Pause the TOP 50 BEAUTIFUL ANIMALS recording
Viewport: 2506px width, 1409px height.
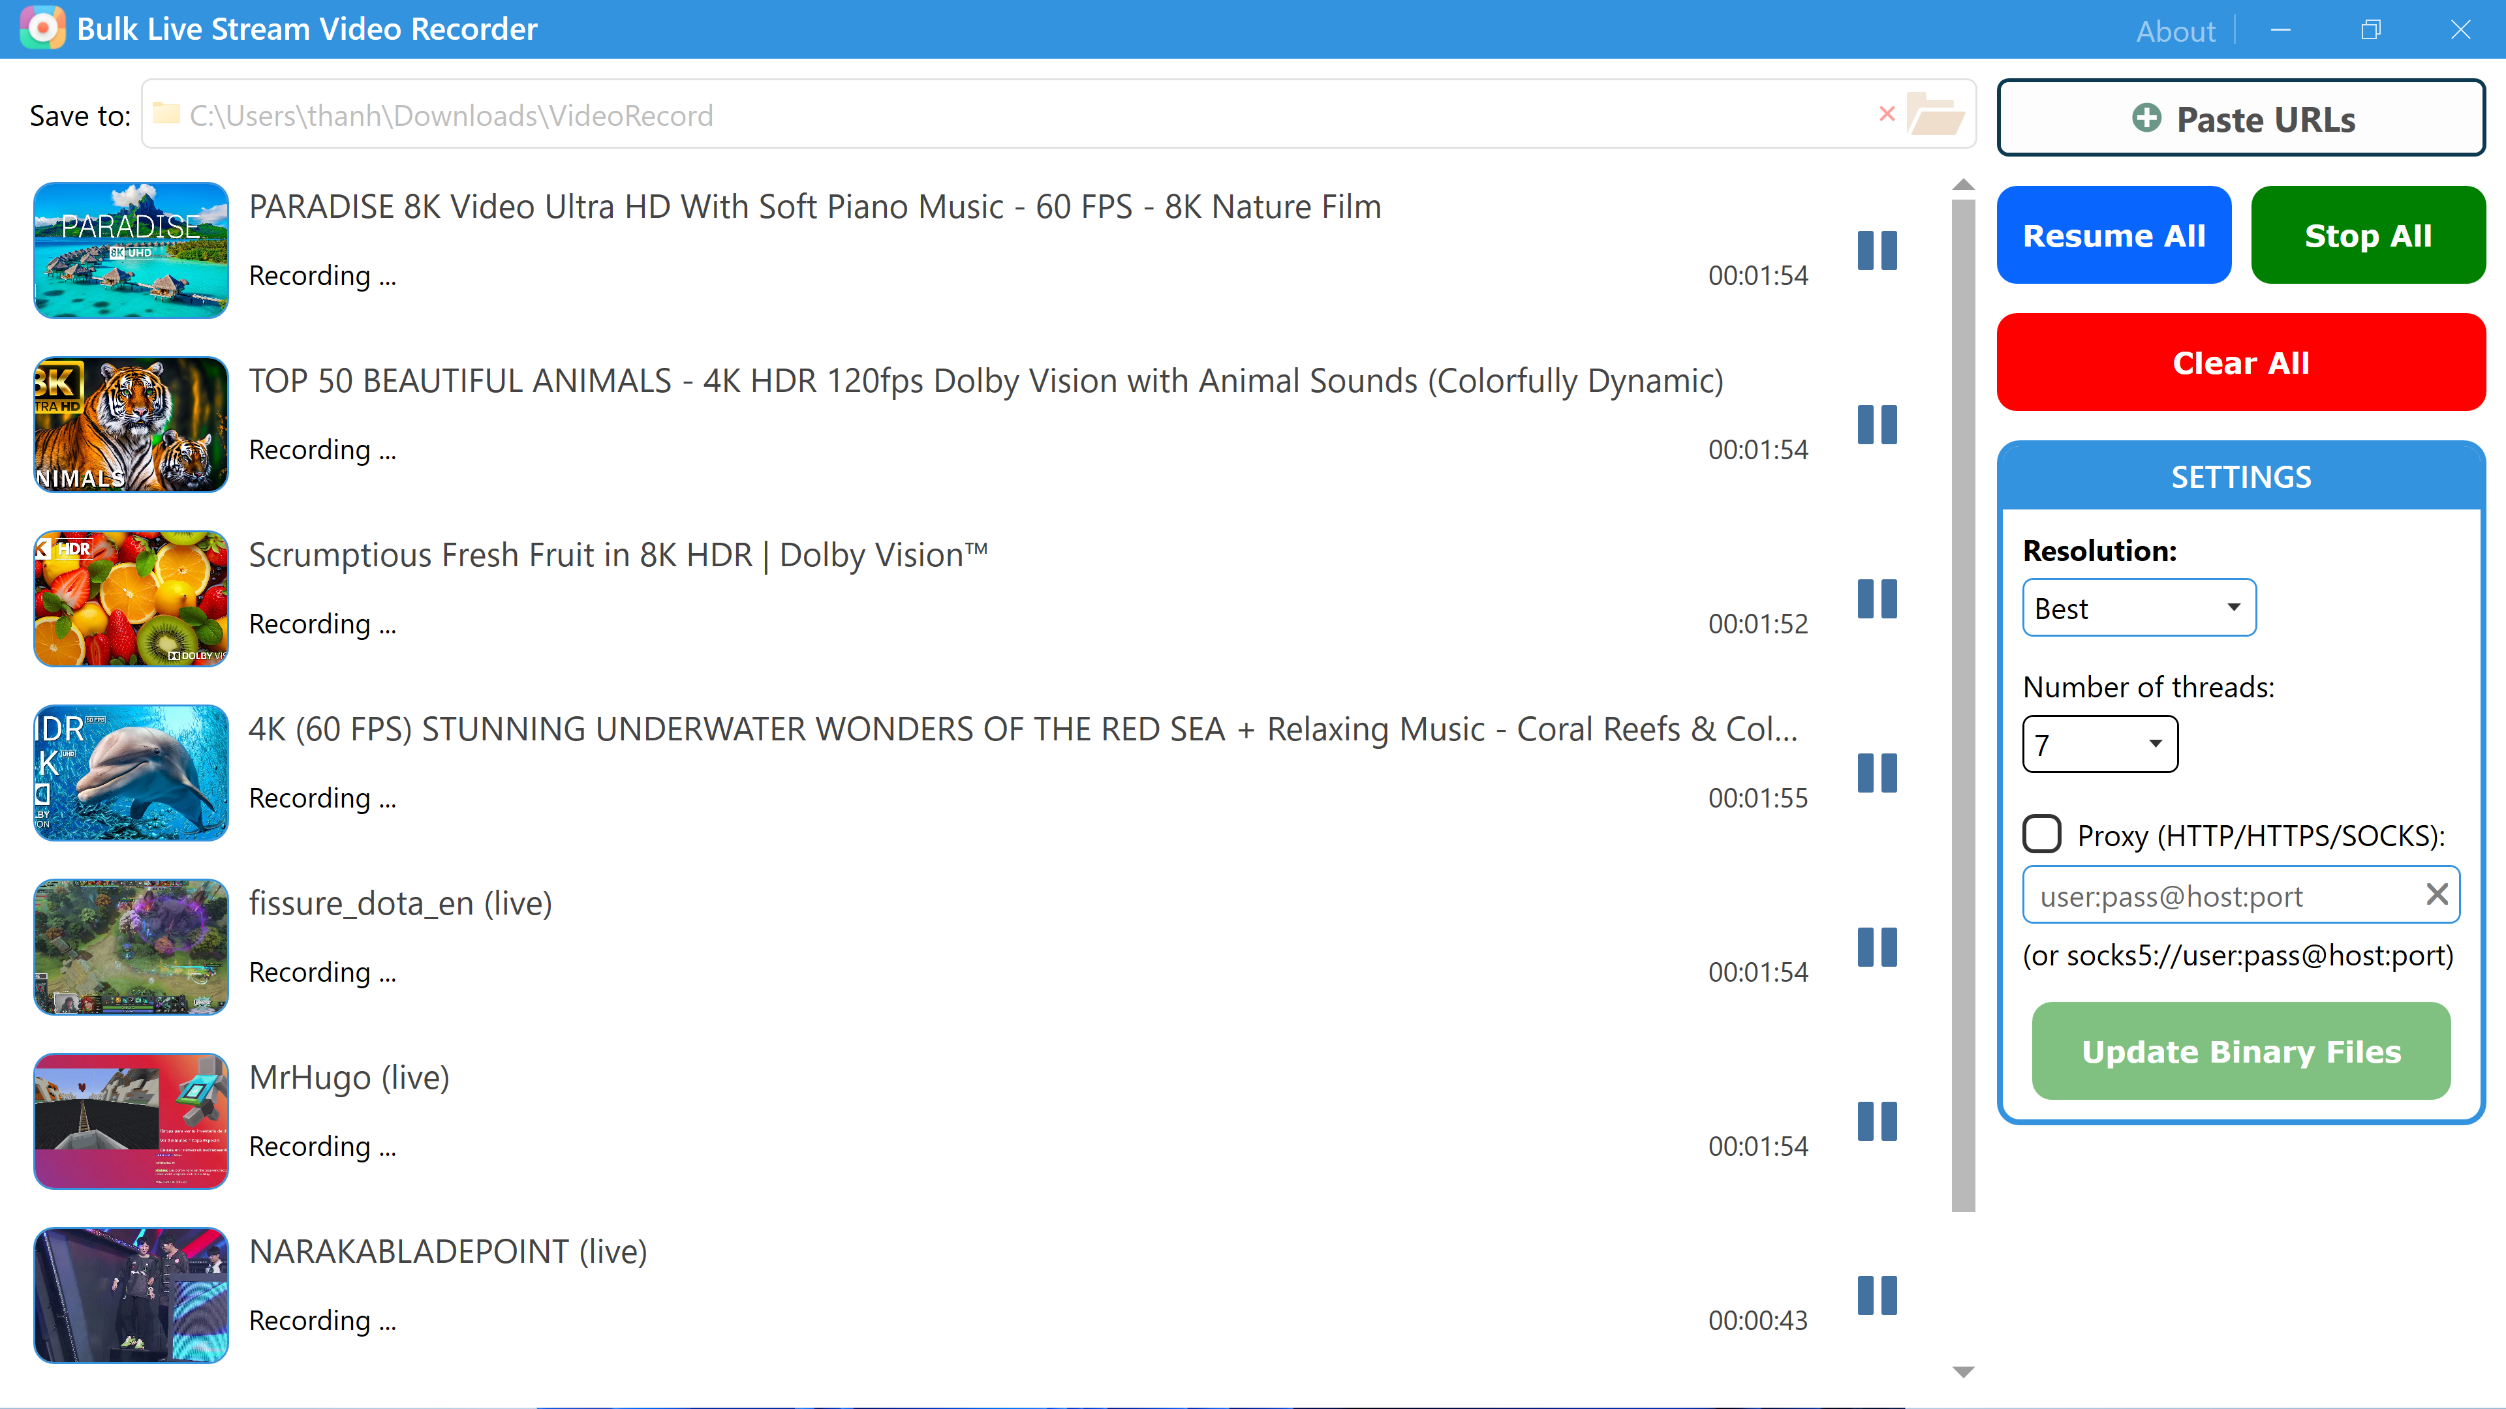1877,425
